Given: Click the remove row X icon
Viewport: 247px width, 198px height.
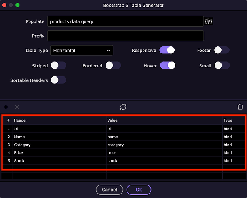Looking at the screenshot, I should tap(17, 107).
